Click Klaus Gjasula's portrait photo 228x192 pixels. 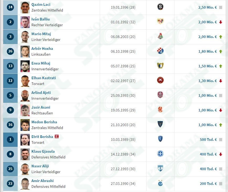(25, 154)
